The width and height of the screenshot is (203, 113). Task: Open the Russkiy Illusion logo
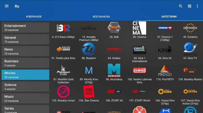coord(190,70)
